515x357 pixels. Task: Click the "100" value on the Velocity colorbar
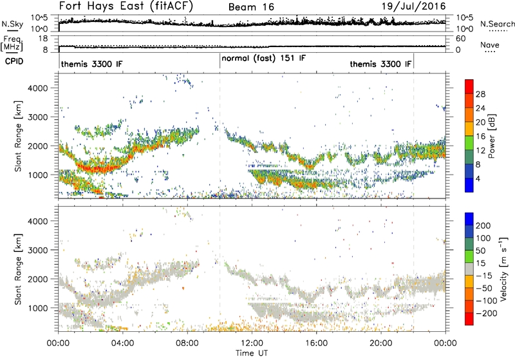pyautogui.click(x=483, y=238)
